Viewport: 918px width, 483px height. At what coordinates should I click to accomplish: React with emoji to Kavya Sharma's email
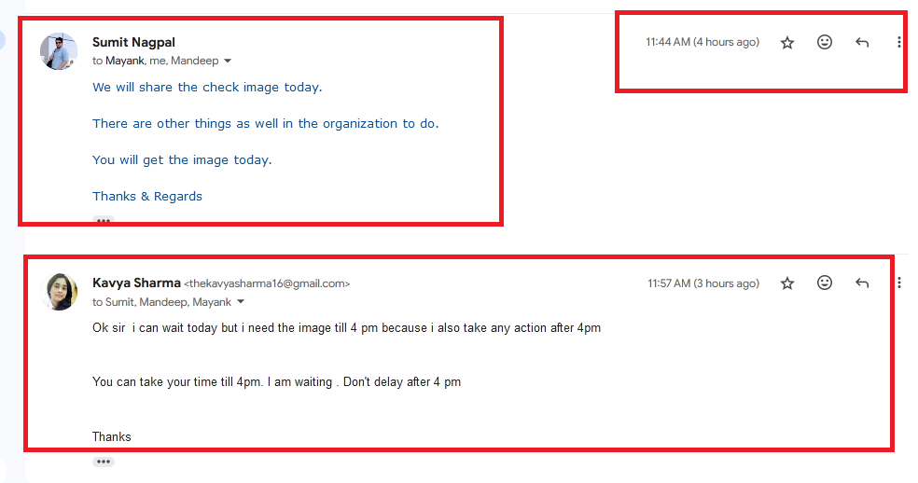[x=825, y=283]
